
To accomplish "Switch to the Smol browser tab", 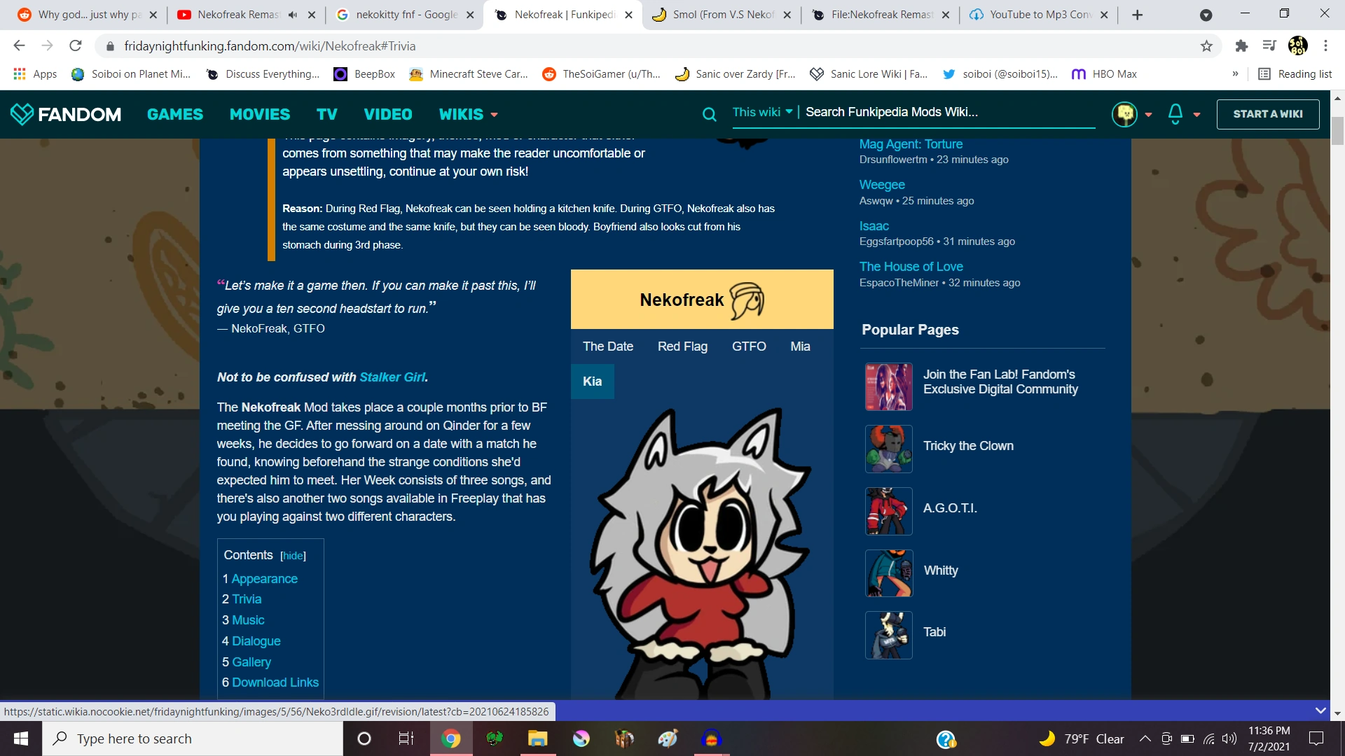I will point(715,14).
